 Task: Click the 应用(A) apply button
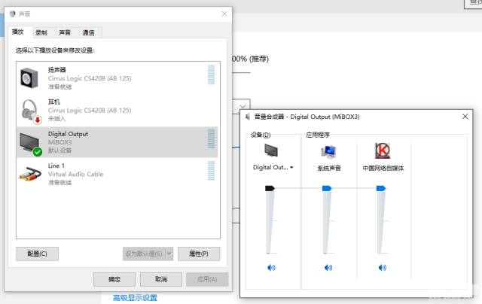click(x=207, y=279)
